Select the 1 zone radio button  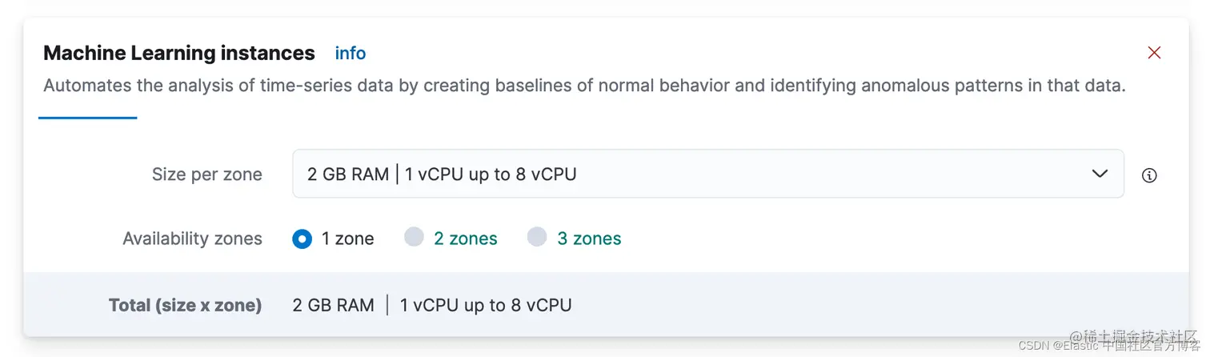[x=302, y=239]
